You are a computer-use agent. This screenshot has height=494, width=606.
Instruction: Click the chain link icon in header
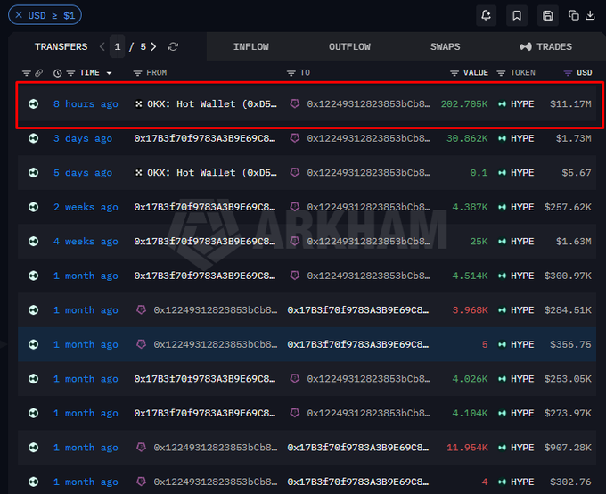[x=38, y=73]
